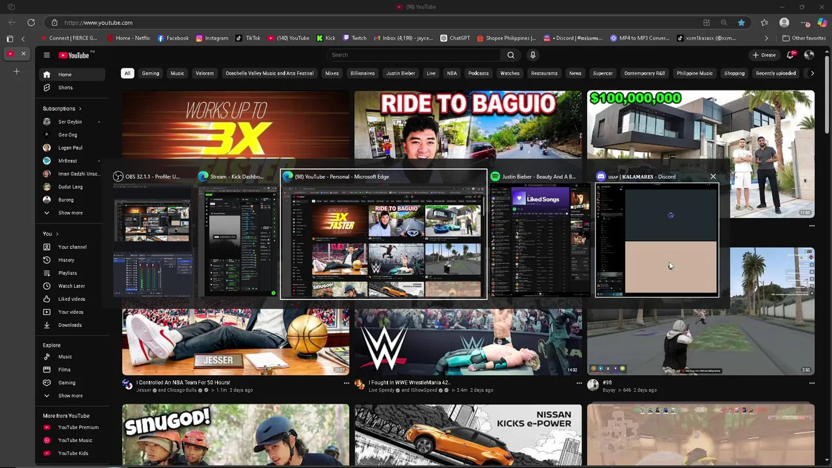Image resolution: width=832 pixels, height=468 pixels.
Task: Open the Kick bookmark
Action: click(x=326, y=38)
